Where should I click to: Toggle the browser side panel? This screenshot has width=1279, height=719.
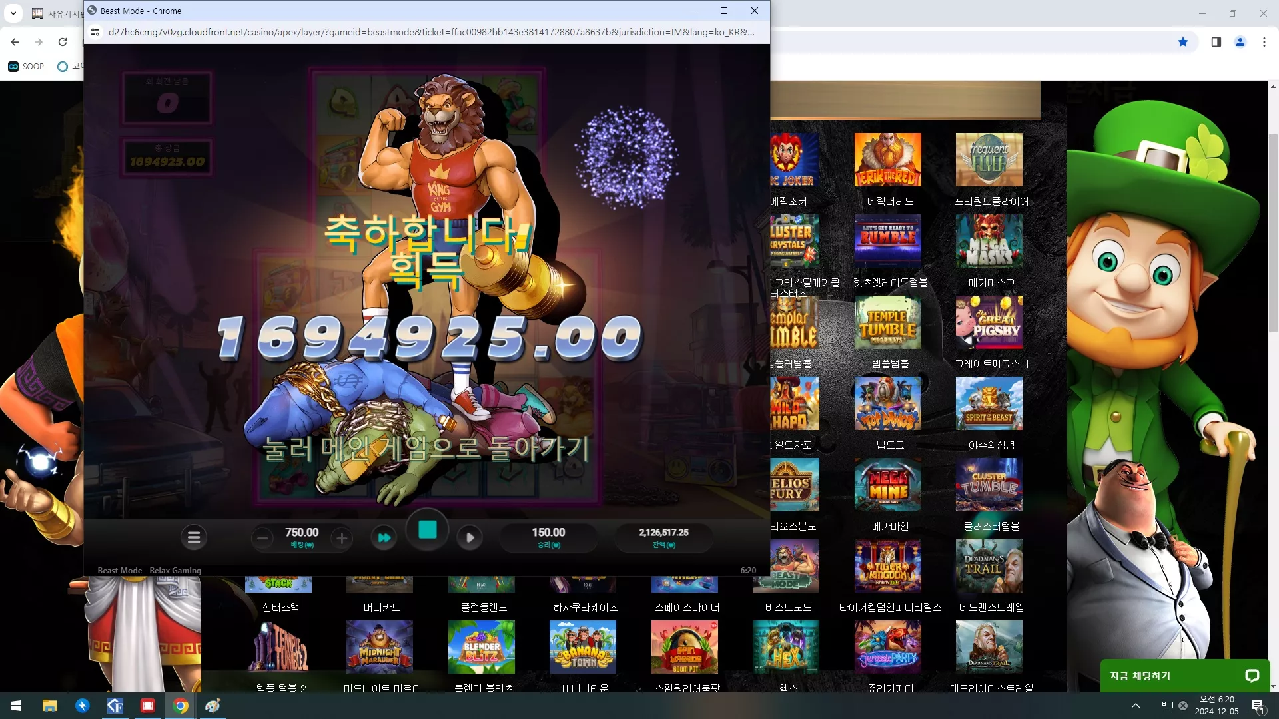click(1216, 42)
